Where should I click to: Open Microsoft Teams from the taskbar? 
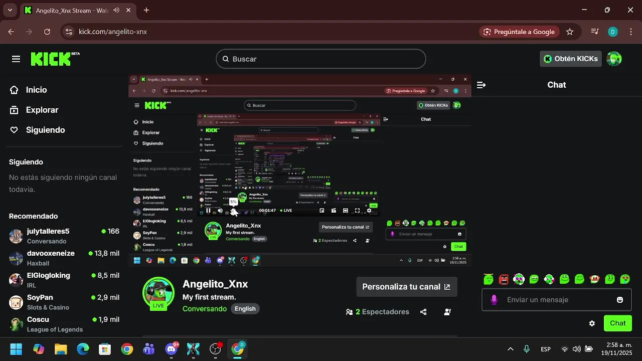pyautogui.click(x=149, y=348)
